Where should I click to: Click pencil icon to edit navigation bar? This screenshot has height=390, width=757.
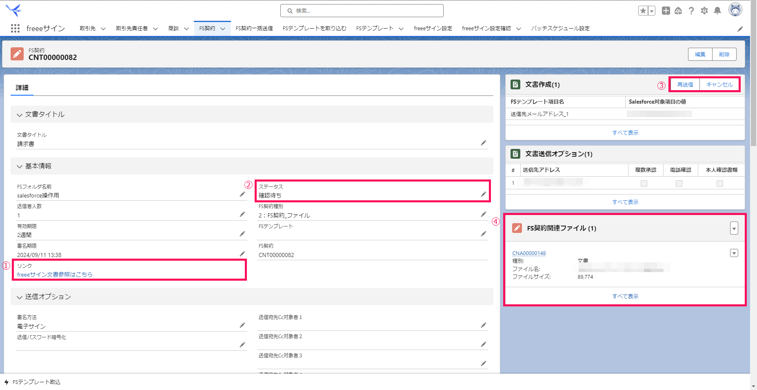pos(740,29)
